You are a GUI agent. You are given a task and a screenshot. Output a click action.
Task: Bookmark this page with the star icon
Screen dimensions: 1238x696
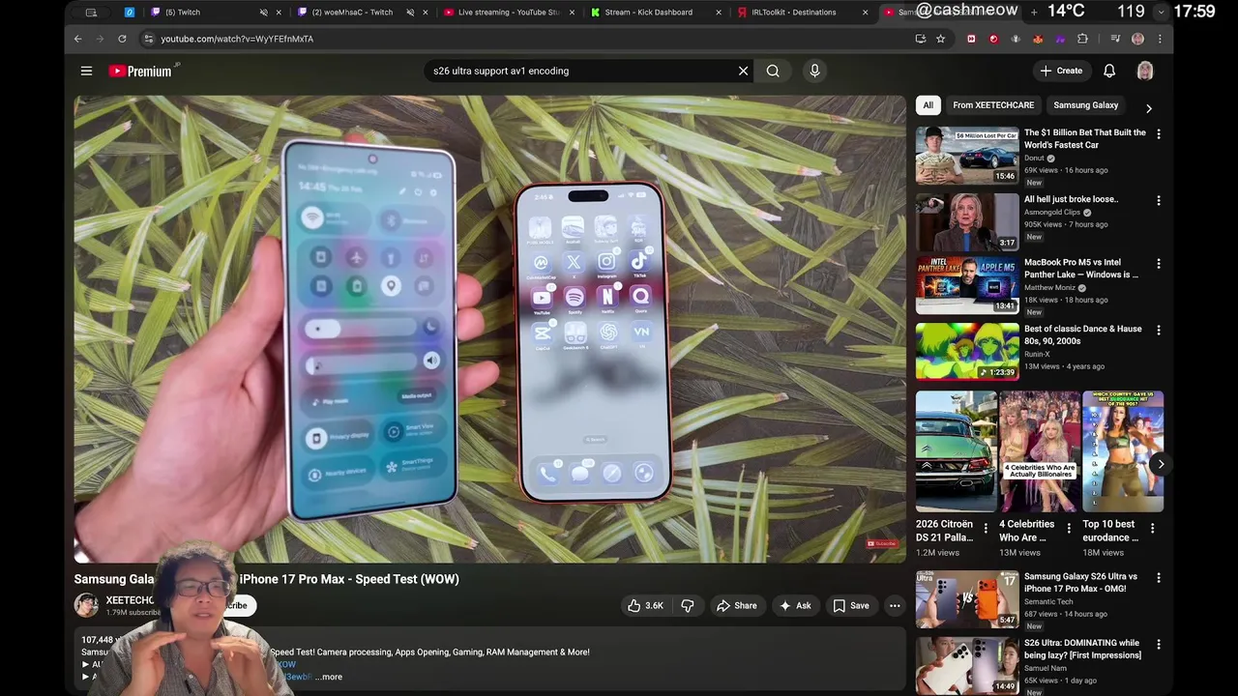pyautogui.click(x=940, y=39)
